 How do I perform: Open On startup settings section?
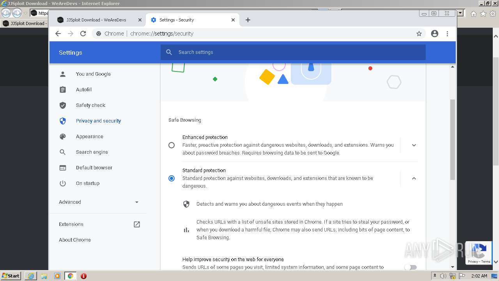coord(88,183)
